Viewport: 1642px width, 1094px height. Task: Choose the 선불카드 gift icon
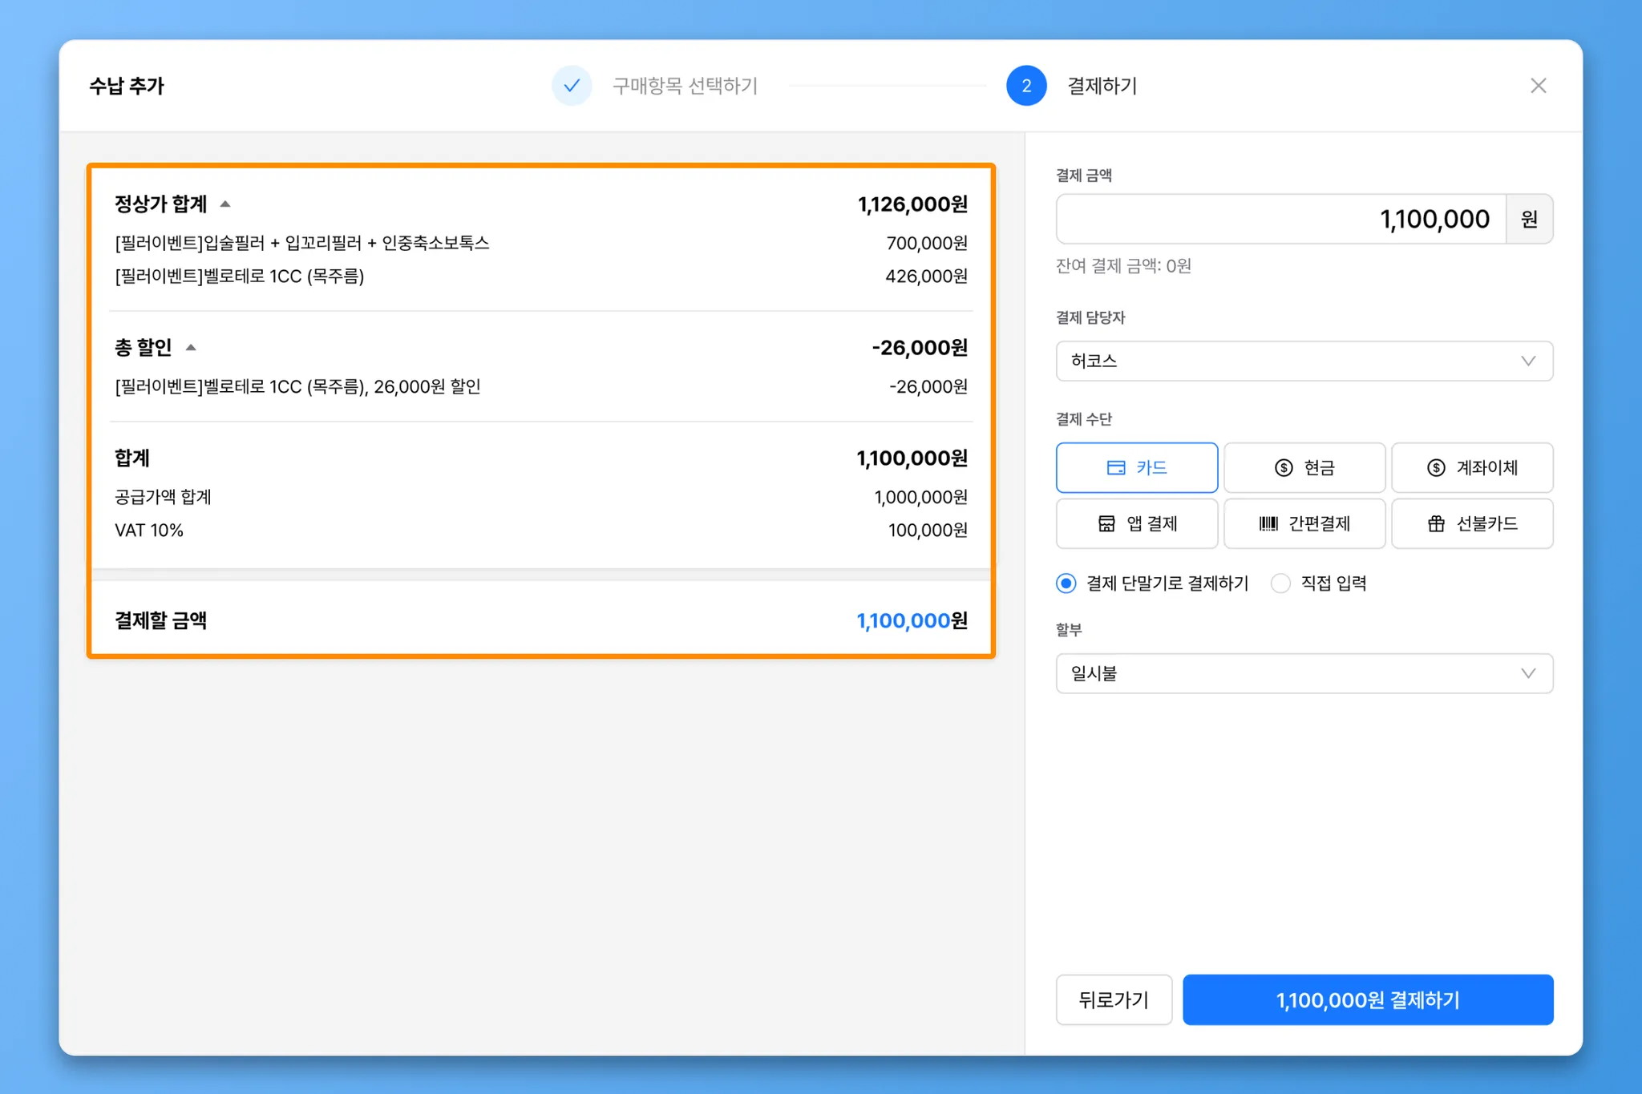(1436, 524)
